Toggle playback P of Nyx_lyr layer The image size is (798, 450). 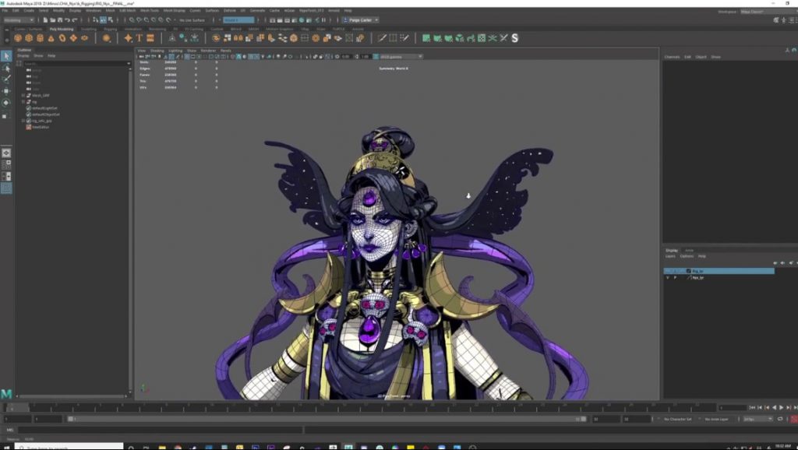[x=675, y=278]
